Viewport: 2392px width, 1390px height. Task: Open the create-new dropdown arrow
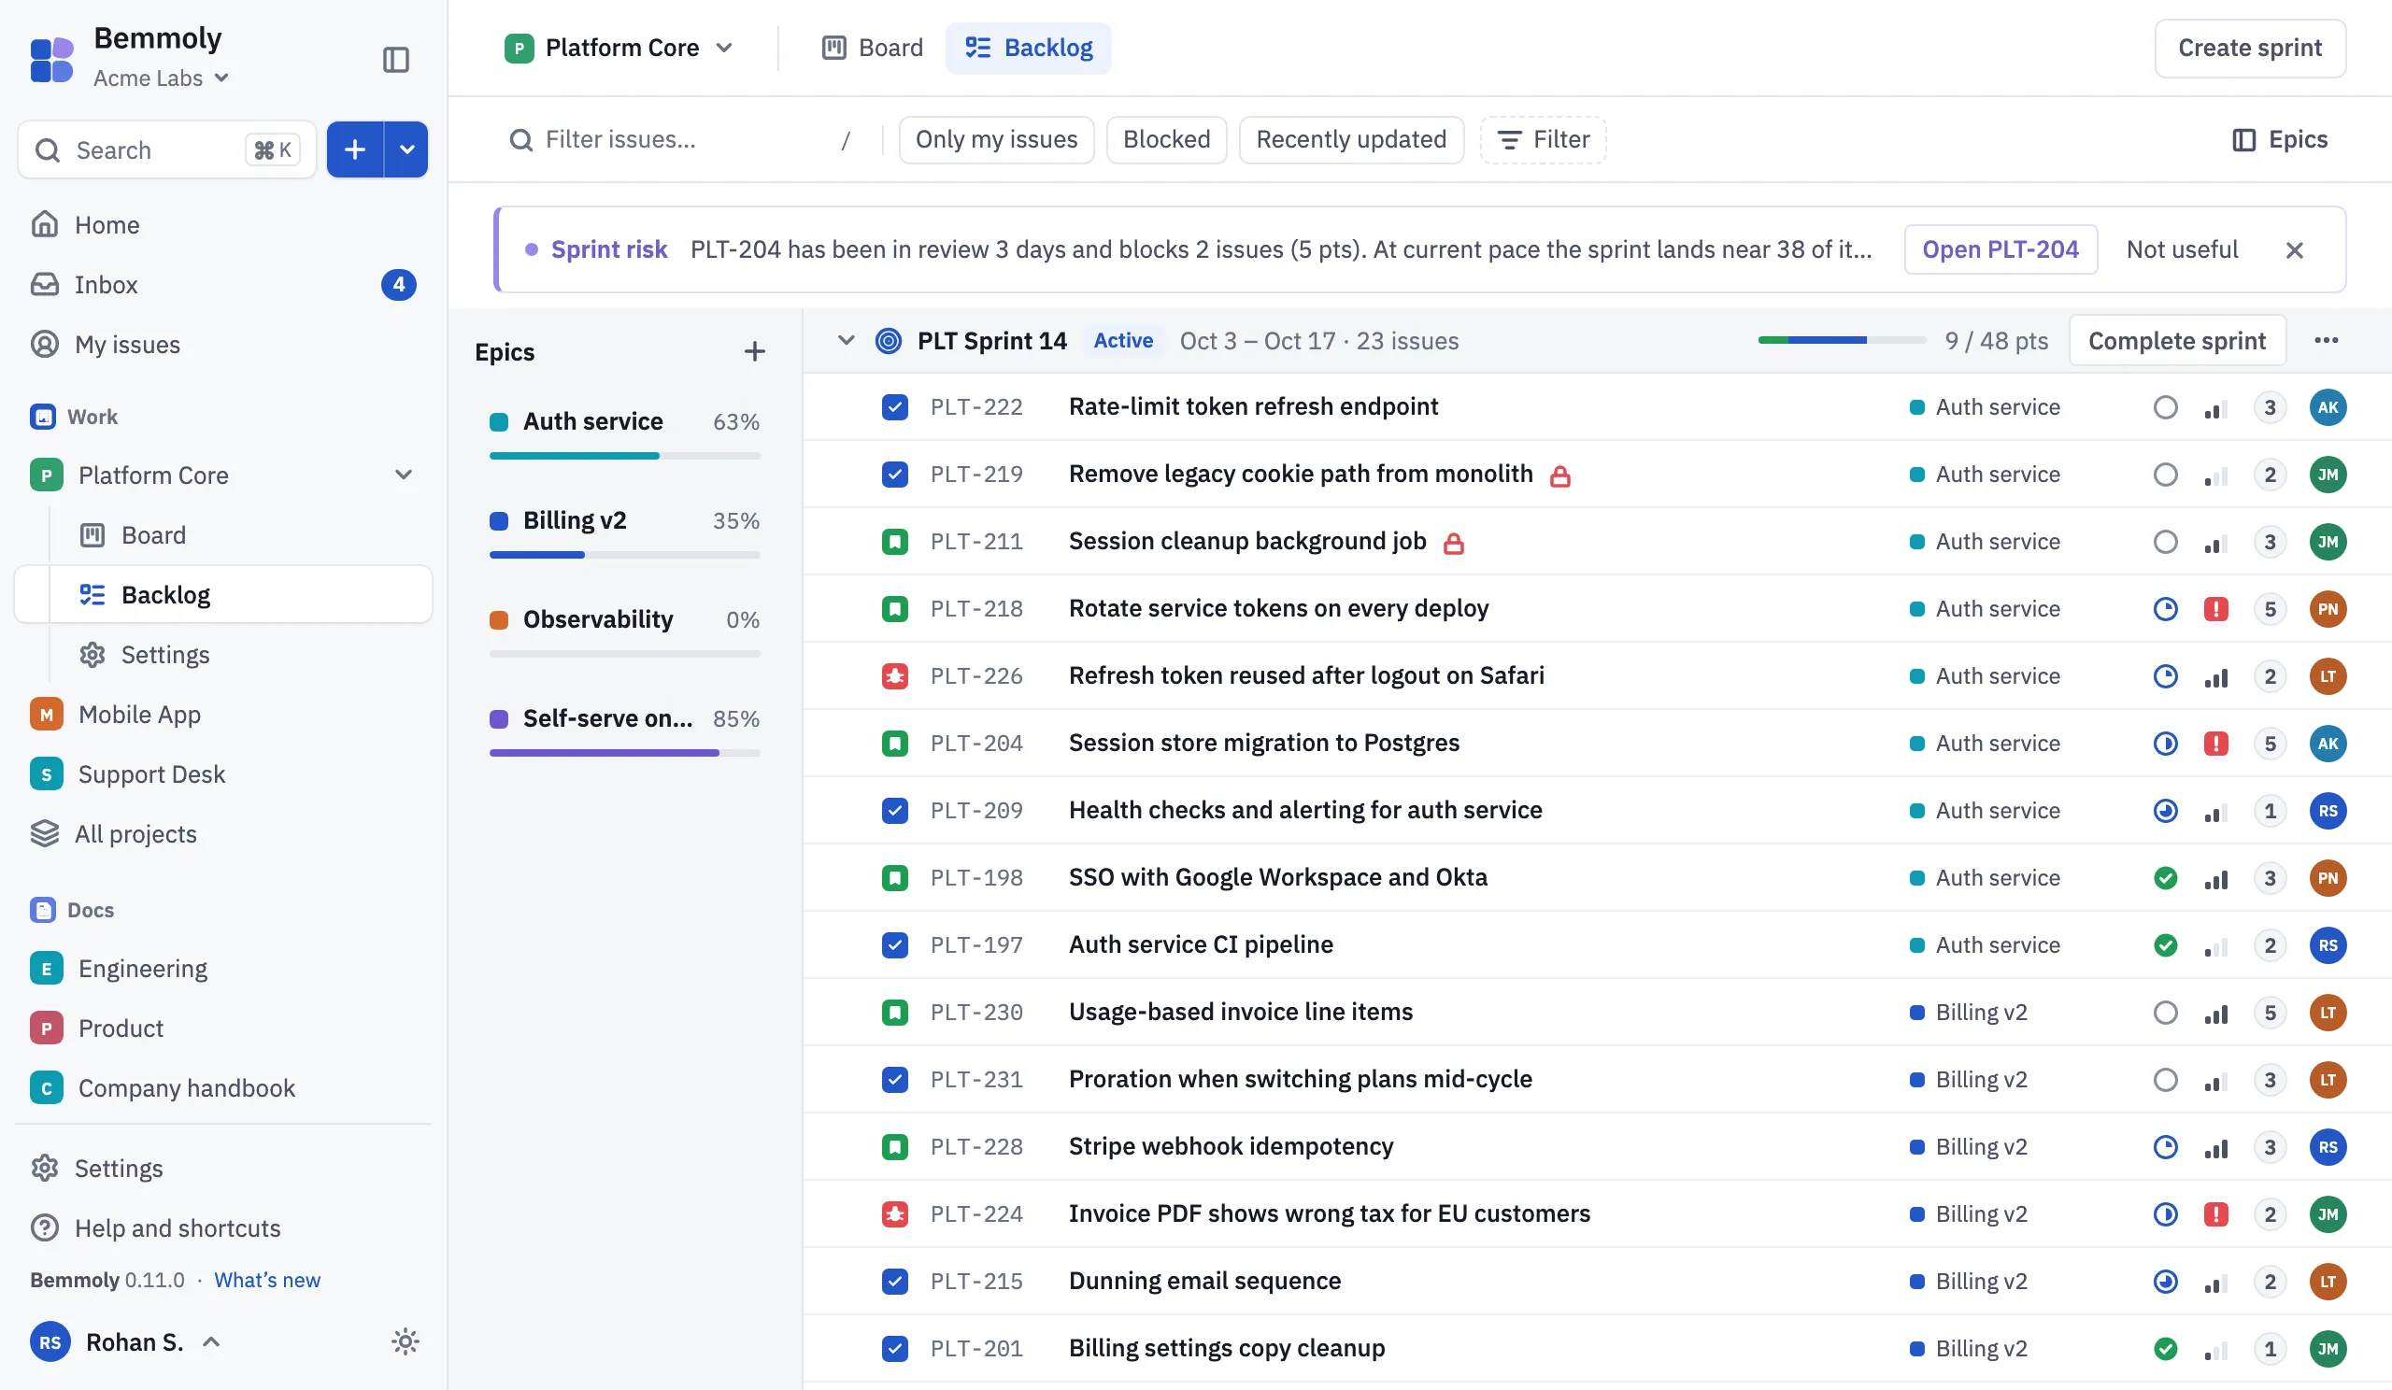point(406,149)
